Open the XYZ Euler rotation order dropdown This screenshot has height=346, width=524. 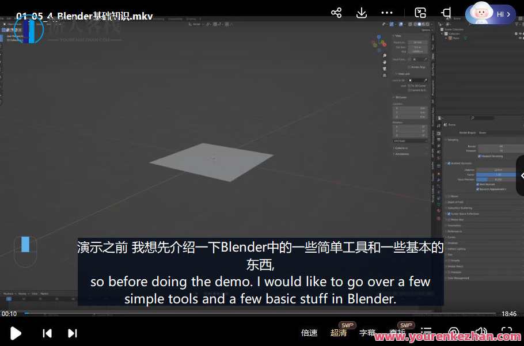(x=411, y=140)
